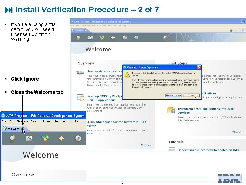Open Overview globe icon in enlarged inset window
Screen dimensions: 246x185
12,138
